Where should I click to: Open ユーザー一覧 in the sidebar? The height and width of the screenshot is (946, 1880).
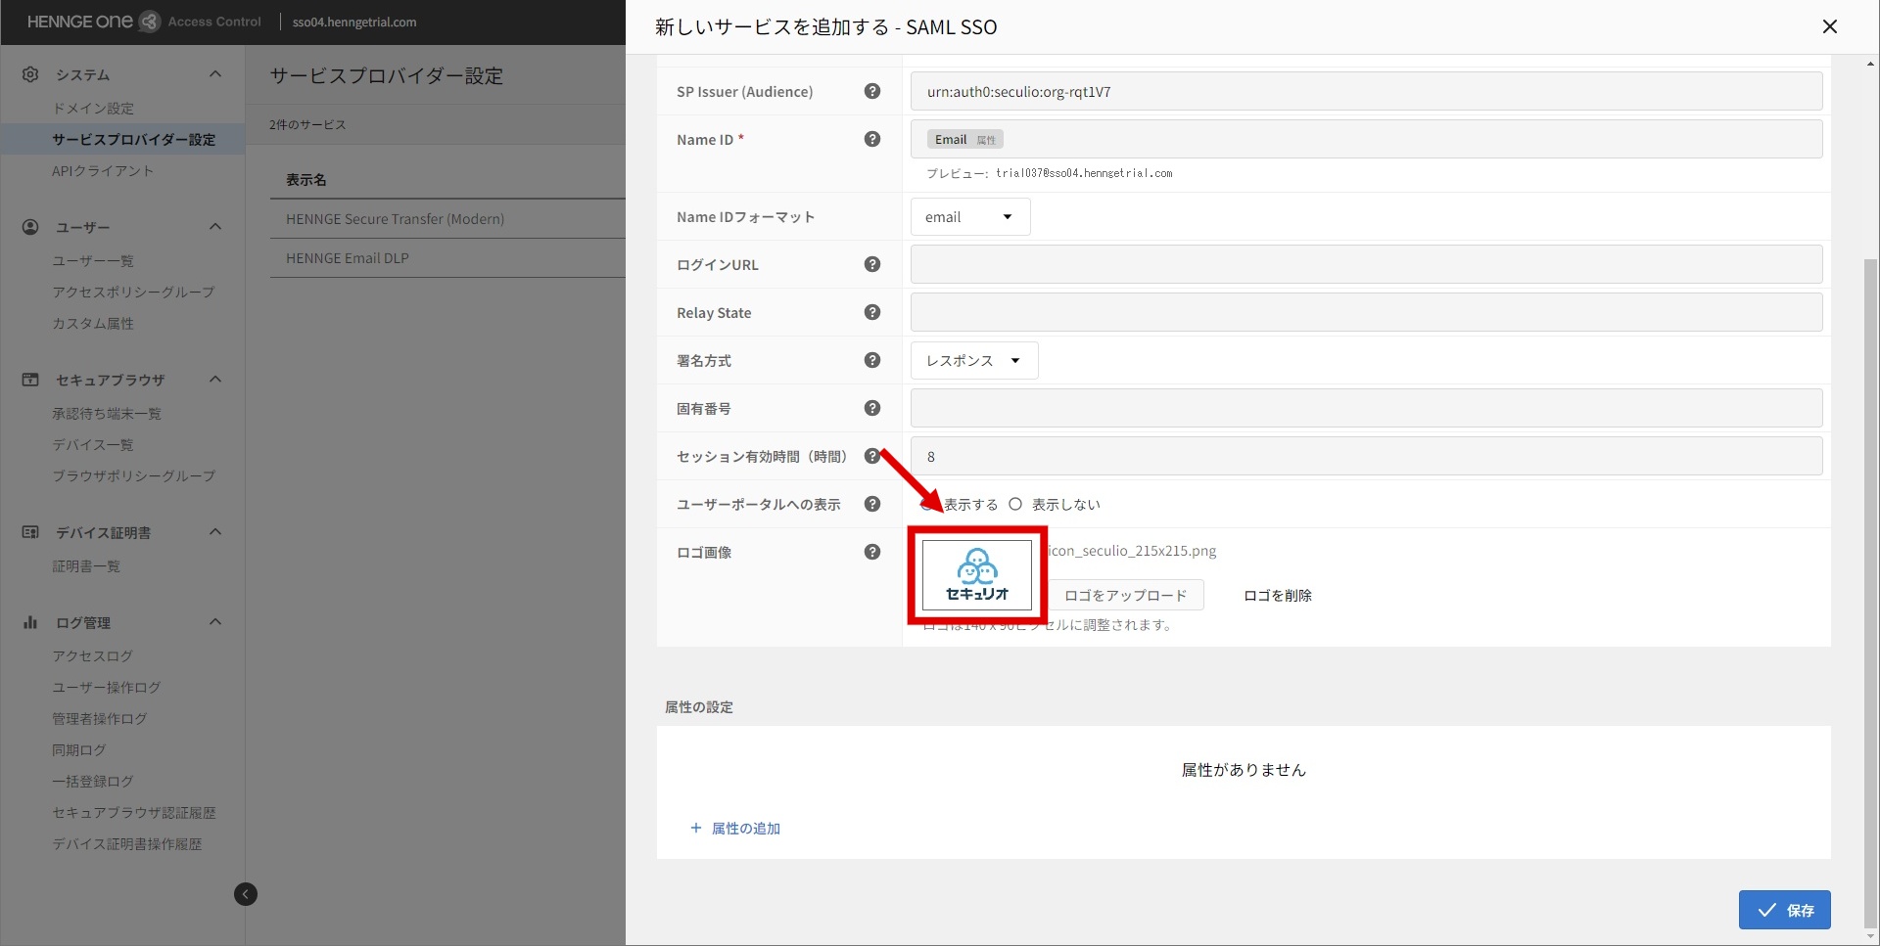tap(93, 261)
